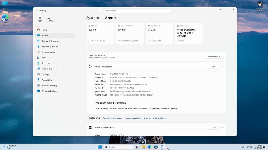
Task: Click the System type value text
Action: (130, 92)
